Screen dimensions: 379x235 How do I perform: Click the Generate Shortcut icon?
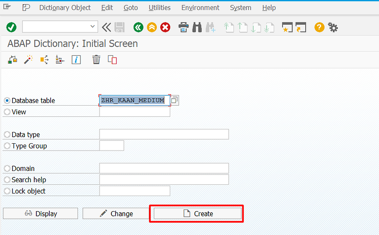(x=301, y=27)
